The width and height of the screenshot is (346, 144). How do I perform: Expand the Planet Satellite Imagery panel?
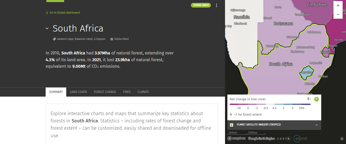tap(317, 125)
